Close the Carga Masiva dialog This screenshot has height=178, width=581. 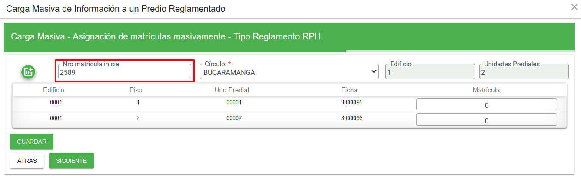(574, 7)
